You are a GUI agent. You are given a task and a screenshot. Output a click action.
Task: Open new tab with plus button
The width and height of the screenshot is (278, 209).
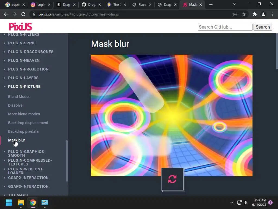211,5
